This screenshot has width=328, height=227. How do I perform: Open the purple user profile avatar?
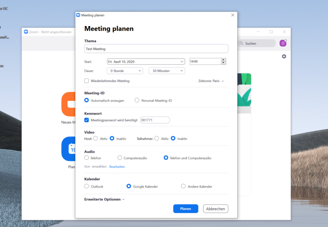click(x=283, y=43)
